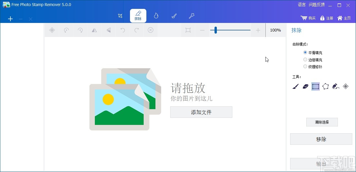Adjust the zoom slider

click(215, 30)
